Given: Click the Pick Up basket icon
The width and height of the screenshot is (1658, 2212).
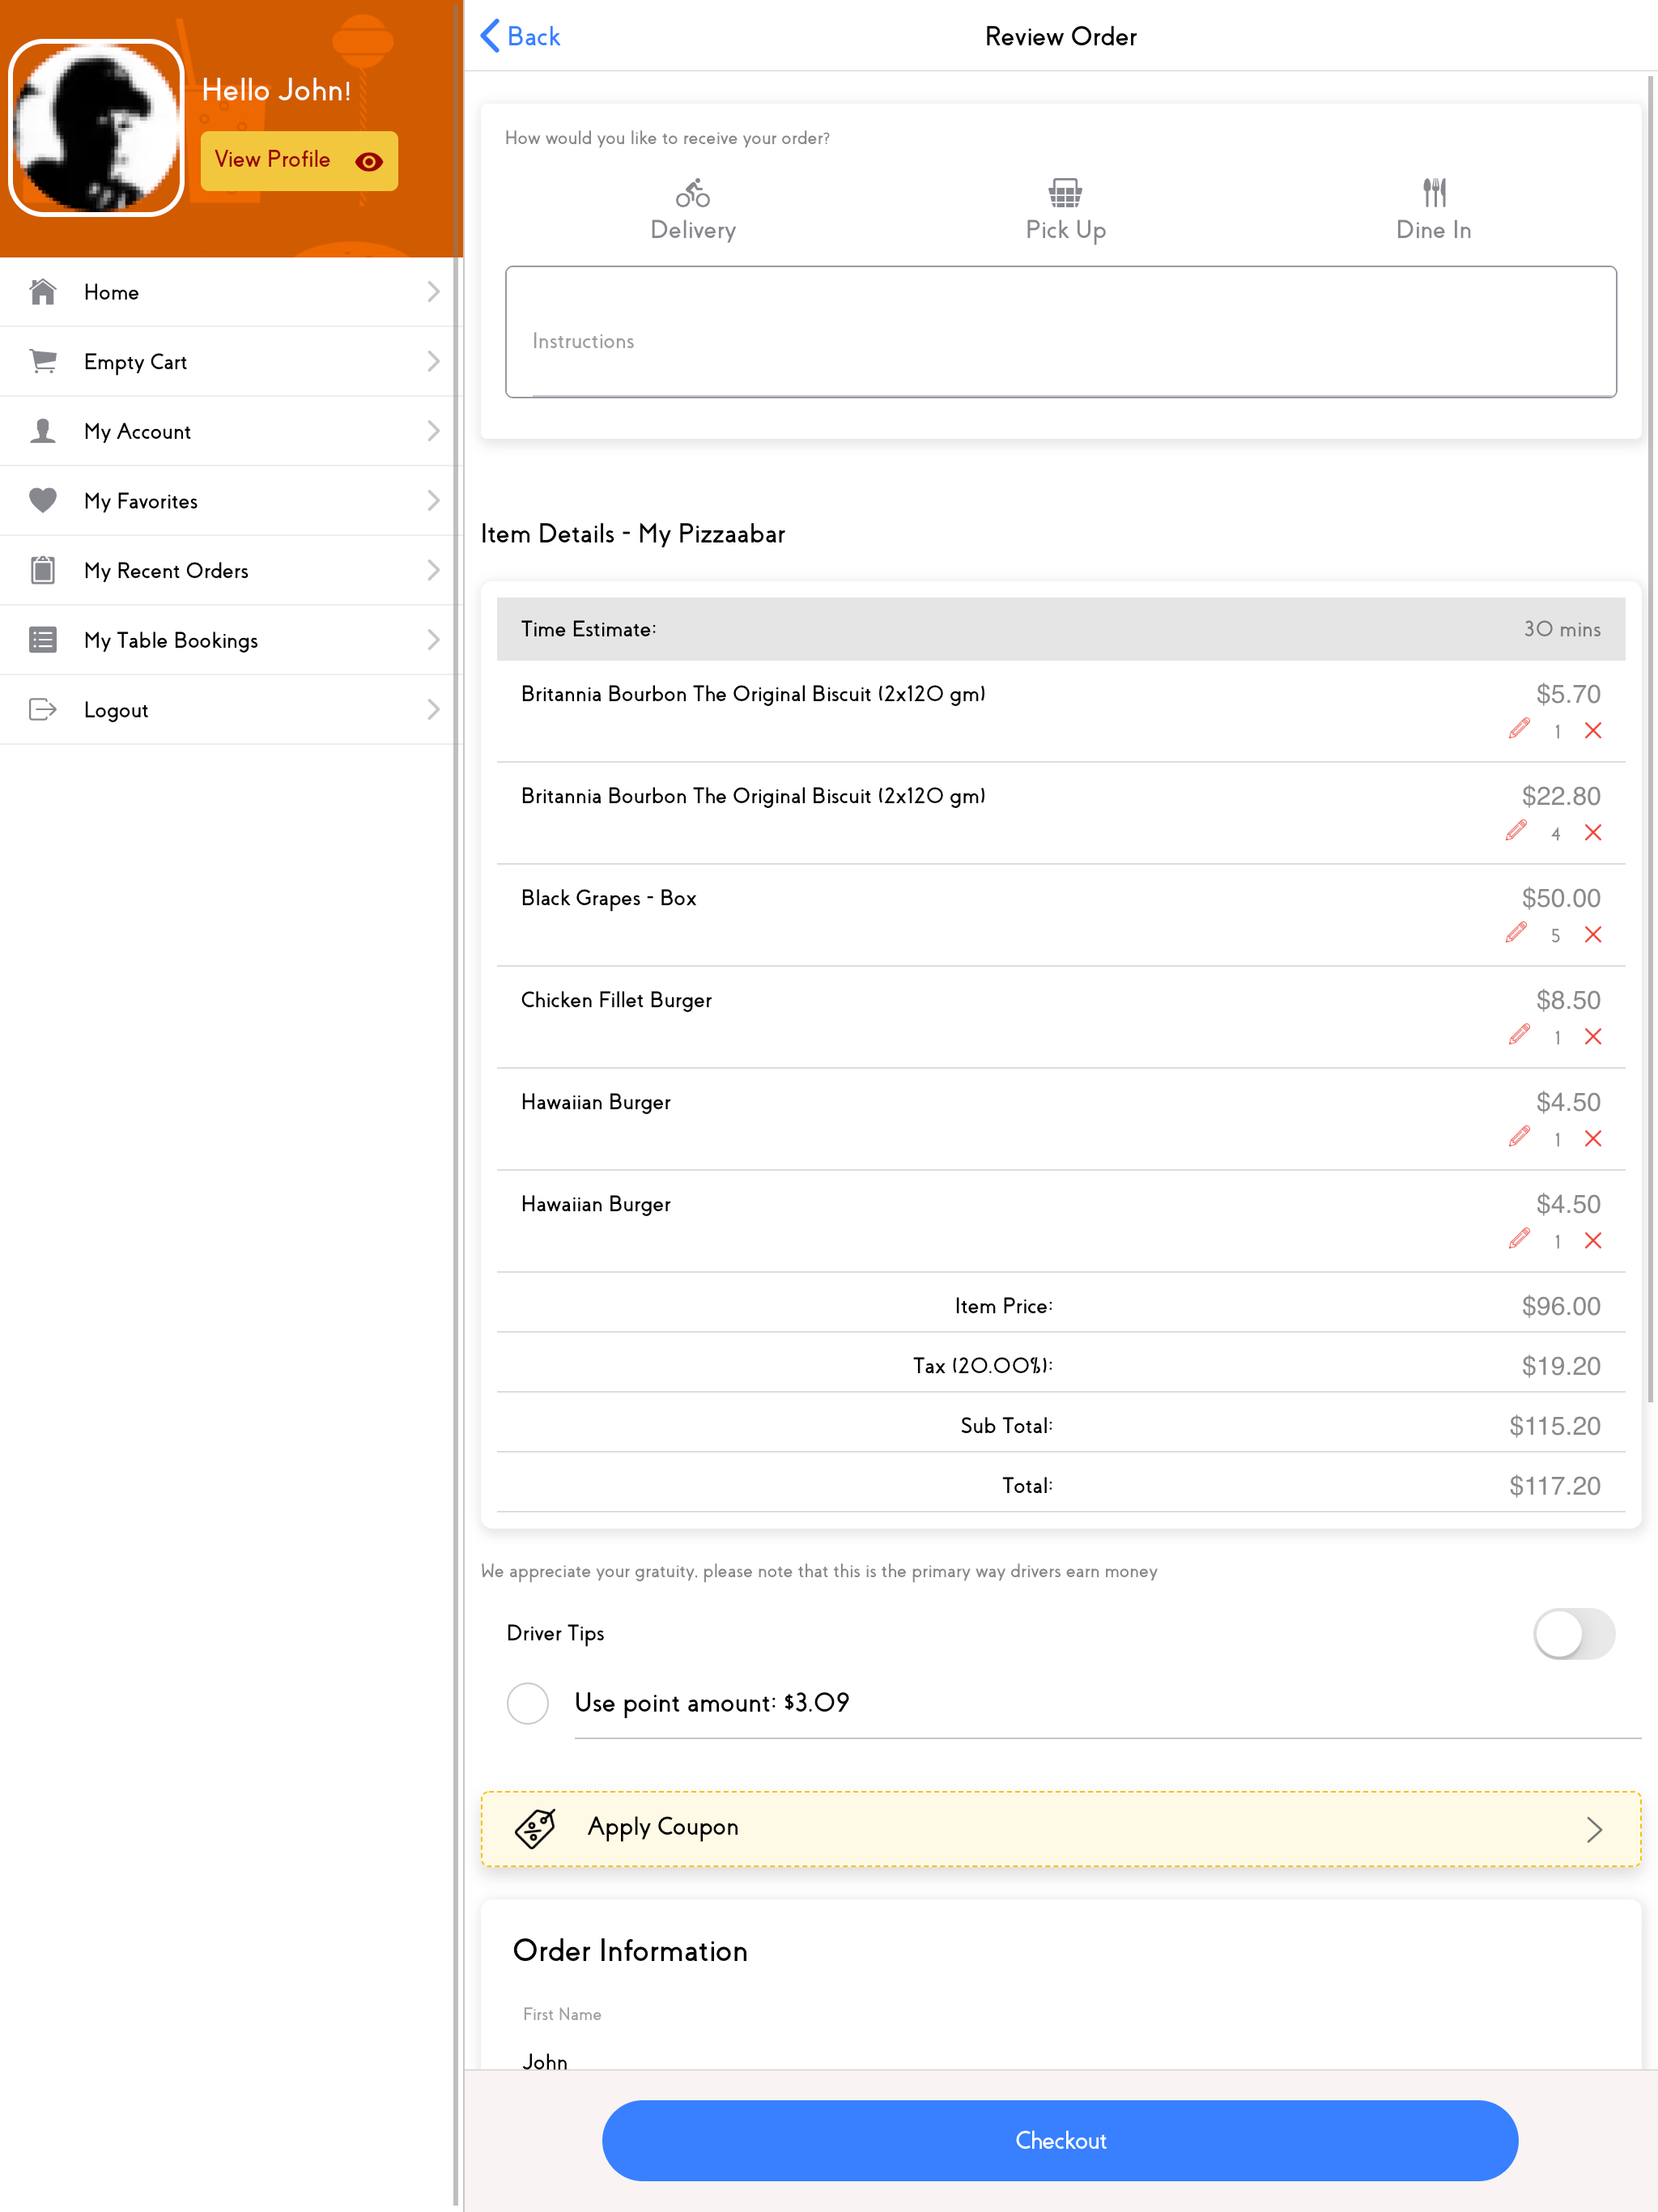Looking at the screenshot, I should click(x=1065, y=192).
